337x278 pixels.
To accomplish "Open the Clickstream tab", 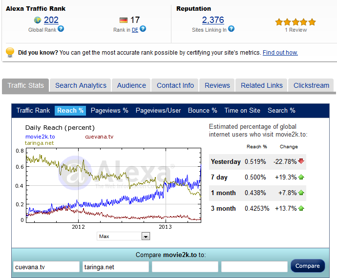I will pos(311,85).
